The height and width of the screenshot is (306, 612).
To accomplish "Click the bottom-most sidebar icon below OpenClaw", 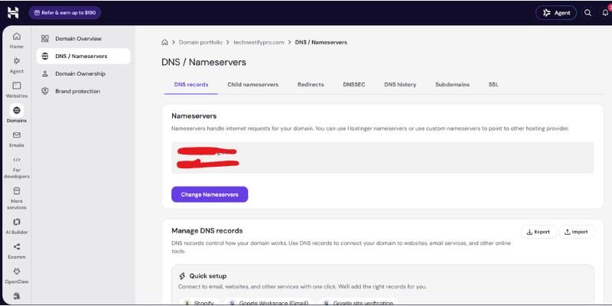I will pos(16,296).
